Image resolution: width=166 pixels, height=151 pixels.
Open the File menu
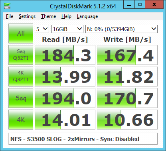10,16
